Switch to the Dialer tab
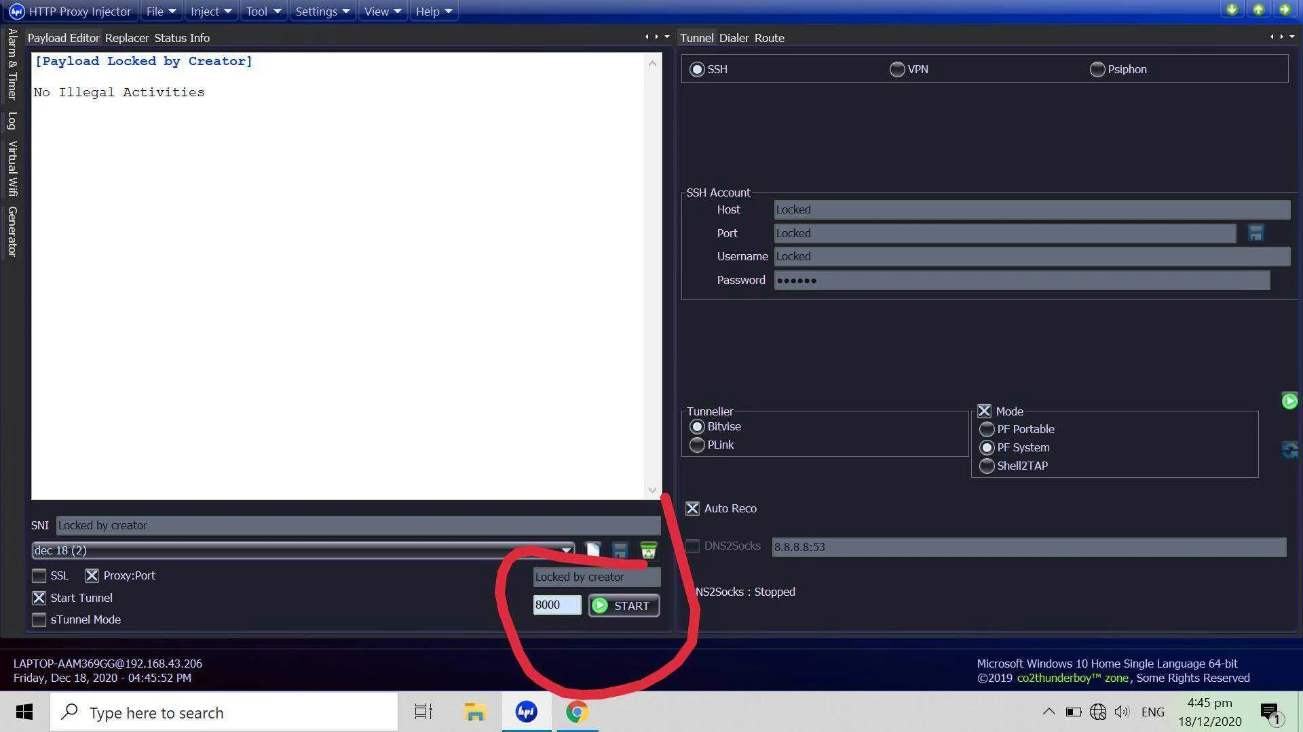Screen dimensions: 1303x732 click(x=734, y=38)
